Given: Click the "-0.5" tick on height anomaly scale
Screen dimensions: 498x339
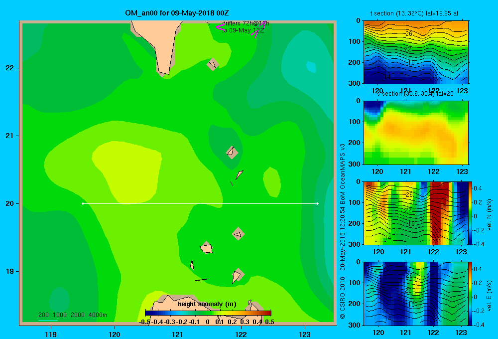Looking at the screenshot, I should (x=144, y=322).
